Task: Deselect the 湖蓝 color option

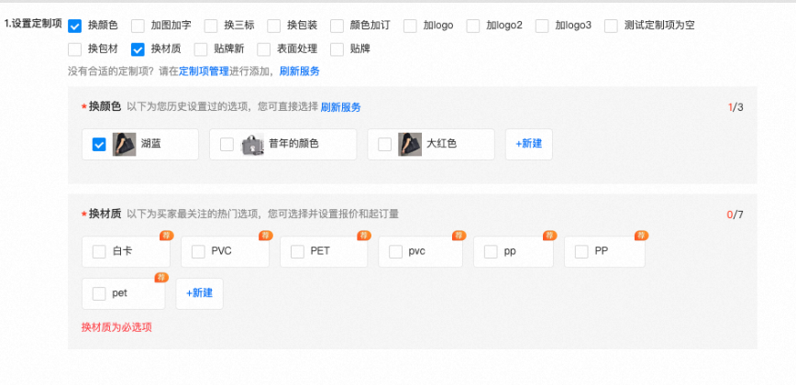Action: click(x=99, y=144)
